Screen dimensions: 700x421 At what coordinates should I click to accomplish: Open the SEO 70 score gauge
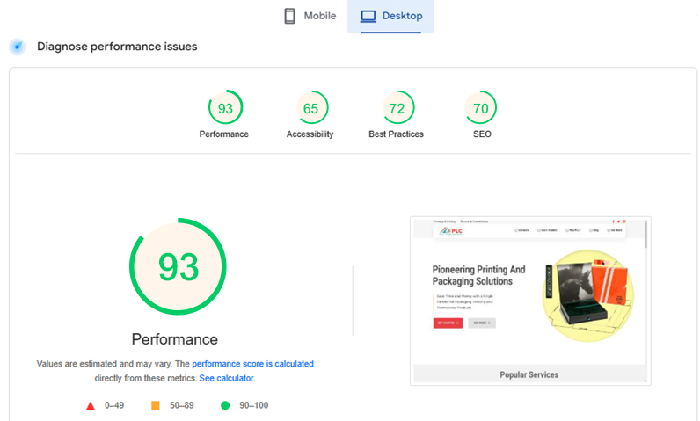point(481,107)
